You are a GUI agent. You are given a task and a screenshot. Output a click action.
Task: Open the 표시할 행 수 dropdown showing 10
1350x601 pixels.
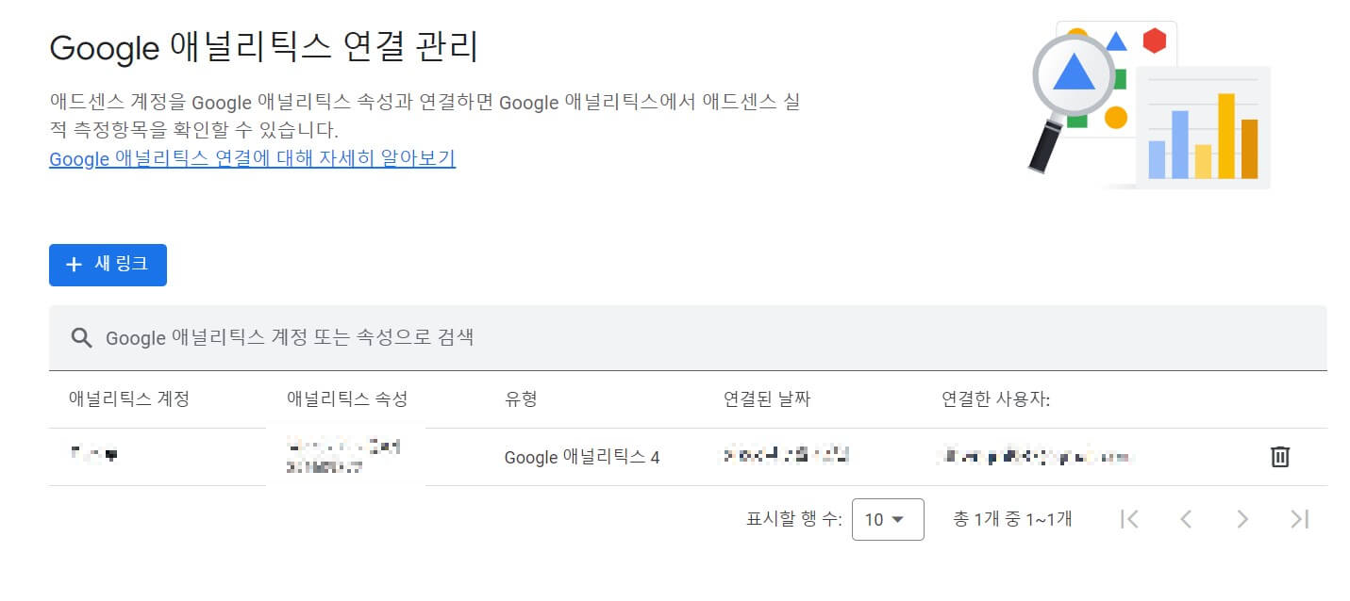pyautogui.click(x=885, y=519)
